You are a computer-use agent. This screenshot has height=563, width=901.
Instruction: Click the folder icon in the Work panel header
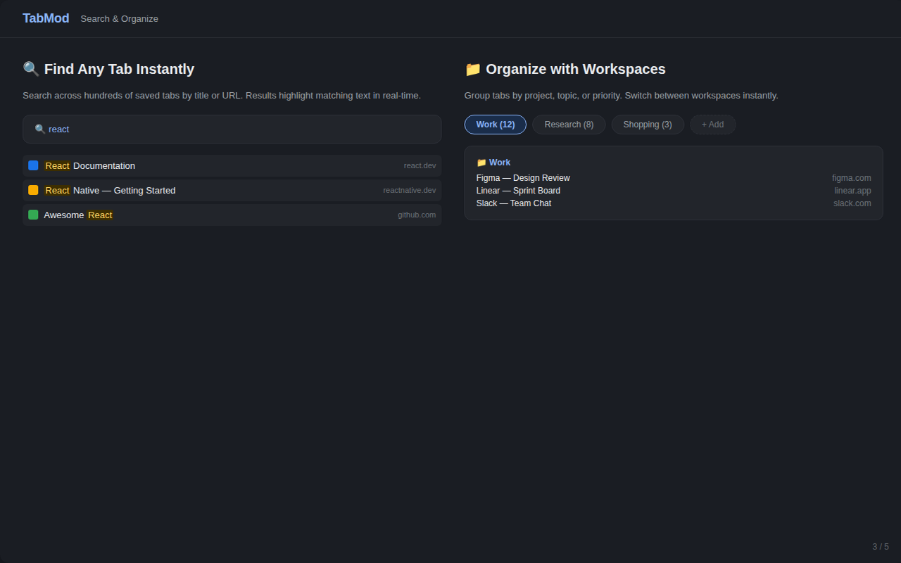click(x=481, y=163)
